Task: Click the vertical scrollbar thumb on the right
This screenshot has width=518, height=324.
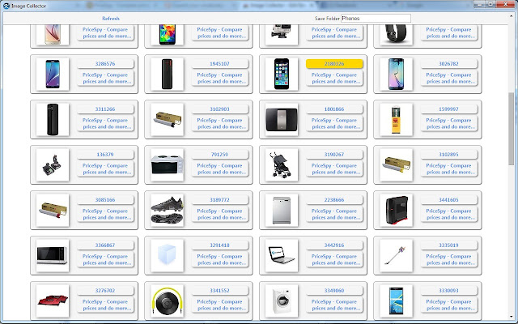Action: (511, 129)
